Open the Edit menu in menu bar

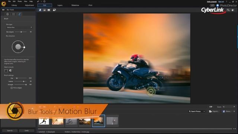click(14, 1)
